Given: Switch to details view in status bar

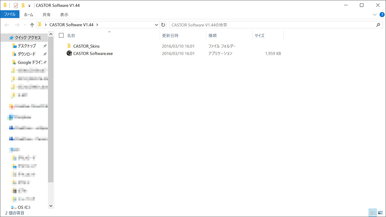Looking at the screenshot, I should 373,213.
